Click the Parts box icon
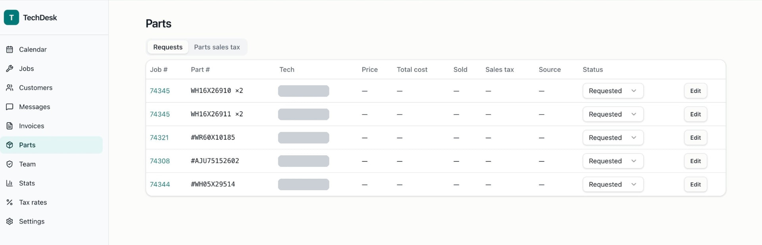Image resolution: width=762 pixels, height=245 pixels. tap(10, 145)
